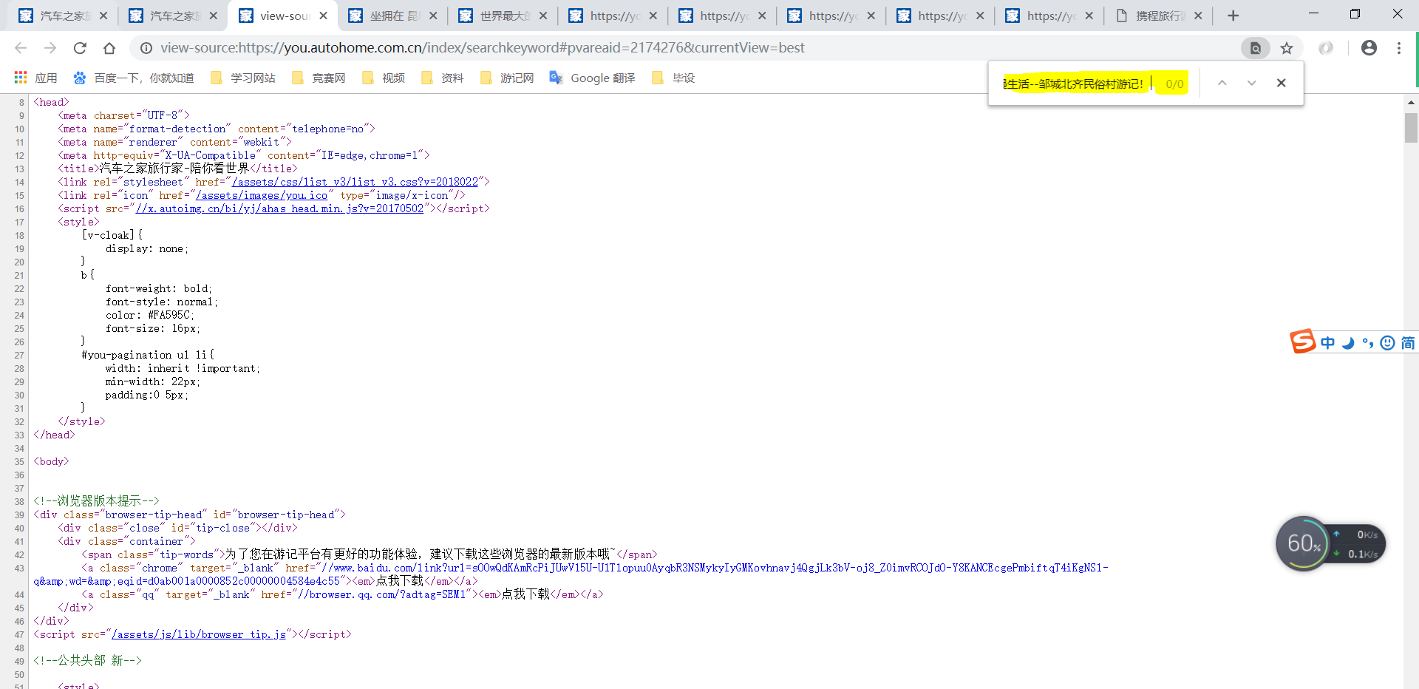Open ahas_head.min.js script link
Image resolution: width=1419 pixels, height=689 pixels.
pos(279,208)
